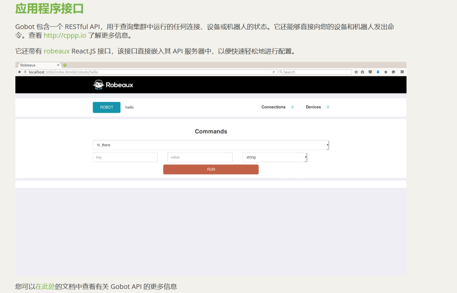Click the bookmark star icon

356,72
